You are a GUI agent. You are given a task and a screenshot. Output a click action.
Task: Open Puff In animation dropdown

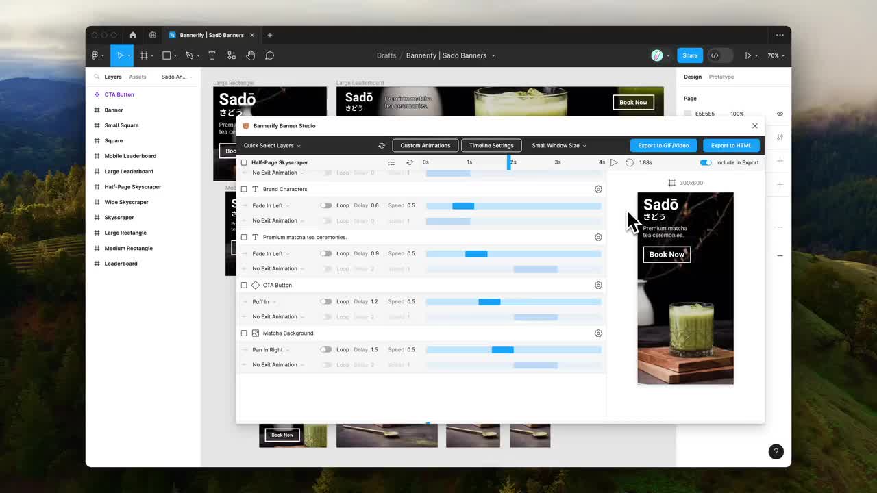[264, 301]
